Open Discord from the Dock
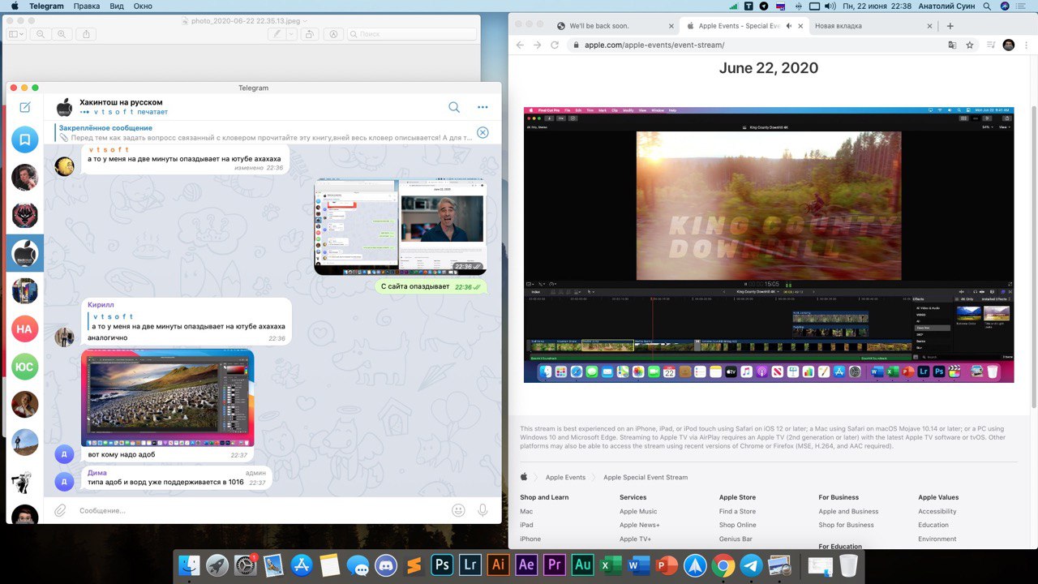The width and height of the screenshot is (1038, 584). point(385,565)
